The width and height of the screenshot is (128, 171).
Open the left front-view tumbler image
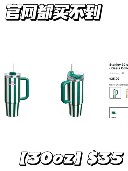click(x=17, y=90)
